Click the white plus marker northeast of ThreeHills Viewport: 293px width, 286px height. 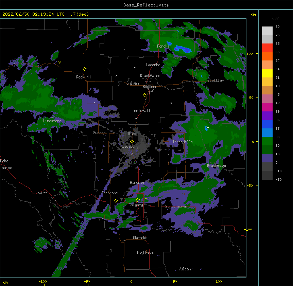(x=208, y=127)
